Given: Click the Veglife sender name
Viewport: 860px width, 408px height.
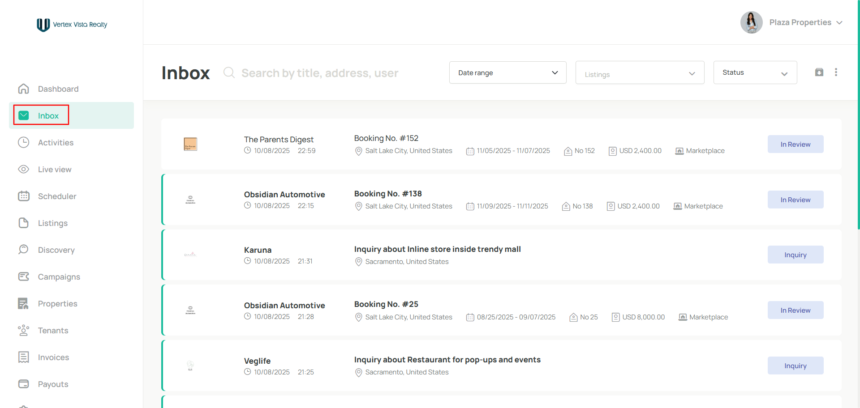Looking at the screenshot, I should tap(257, 361).
